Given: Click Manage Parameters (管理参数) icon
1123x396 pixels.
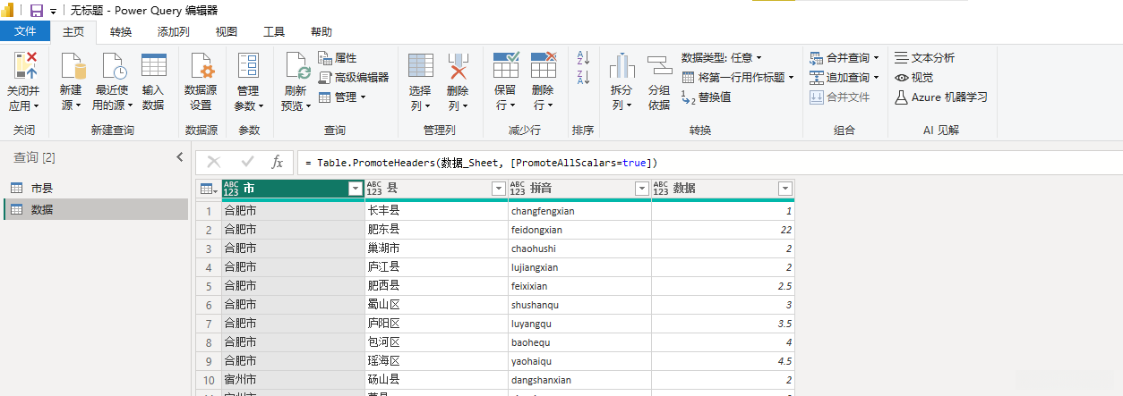Looking at the screenshot, I should pos(248,65).
